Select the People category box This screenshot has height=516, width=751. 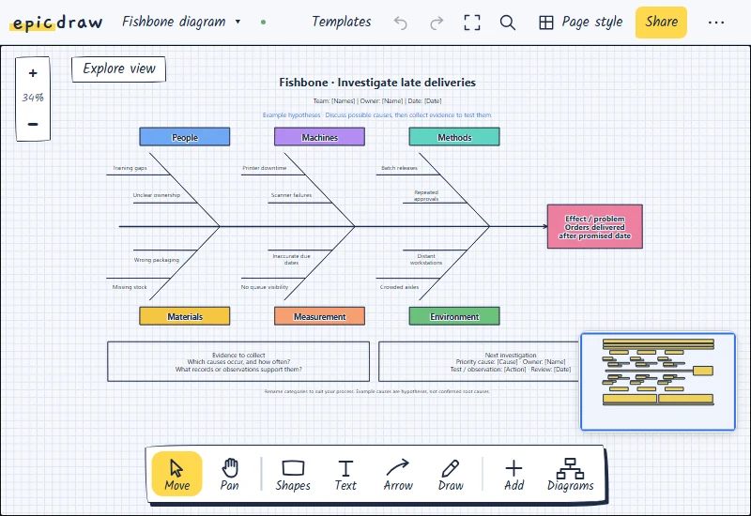coord(184,137)
